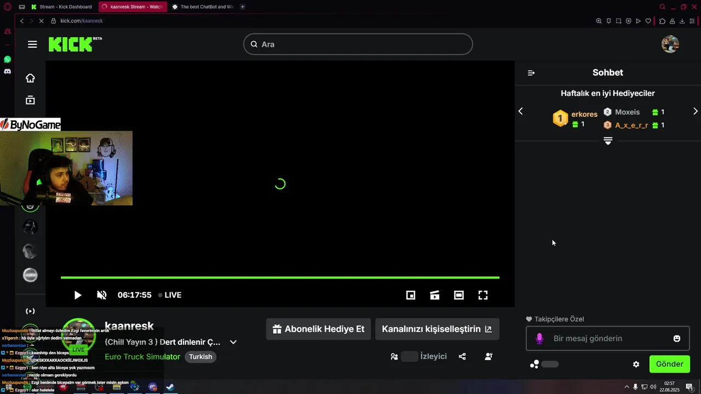Expand the stream title chevron

tap(233, 342)
